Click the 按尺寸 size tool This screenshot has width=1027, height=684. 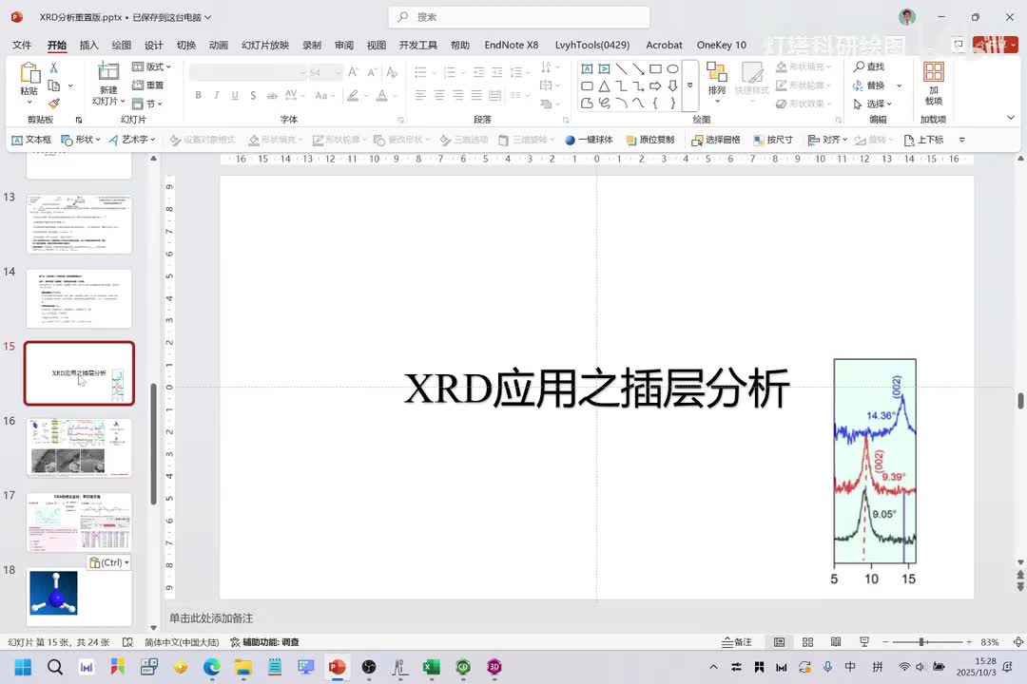pos(773,140)
